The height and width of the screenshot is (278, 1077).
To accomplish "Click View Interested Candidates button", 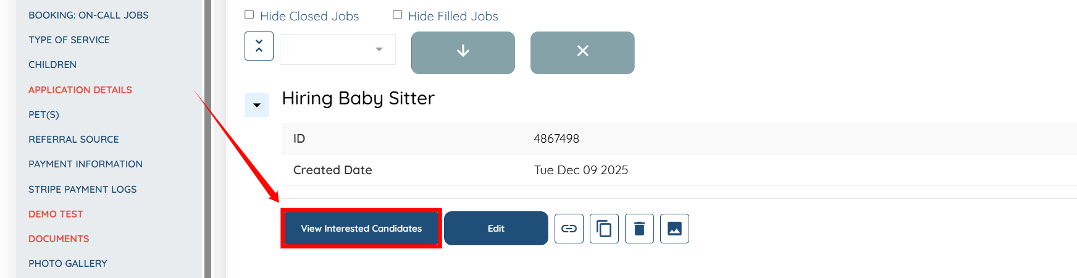I will (x=361, y=229).
